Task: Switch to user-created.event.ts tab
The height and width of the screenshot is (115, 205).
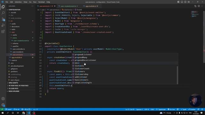Action: point(68,6)
